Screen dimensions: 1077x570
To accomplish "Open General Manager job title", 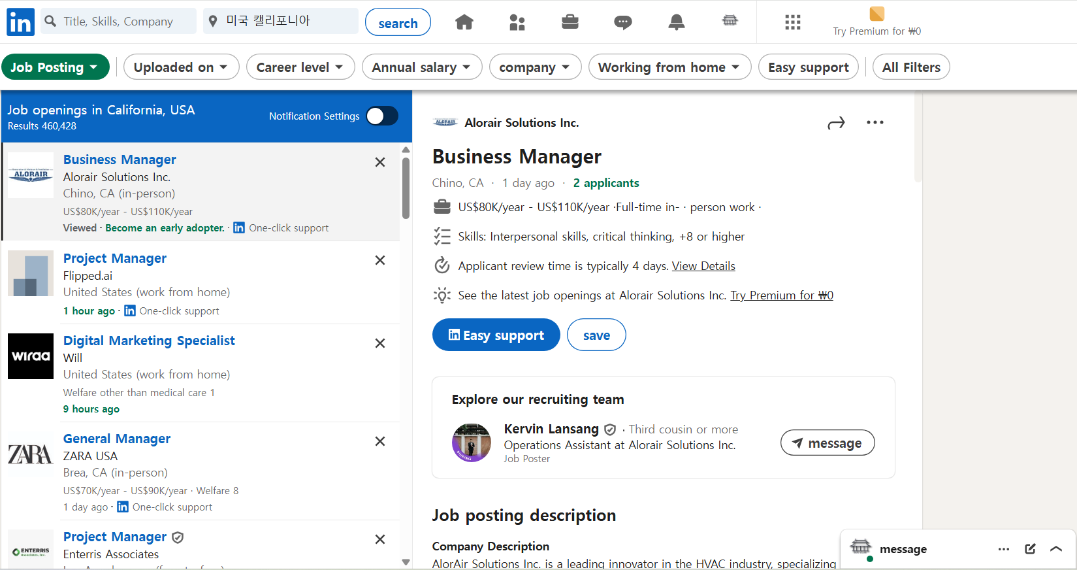I will tap(117, 439).
